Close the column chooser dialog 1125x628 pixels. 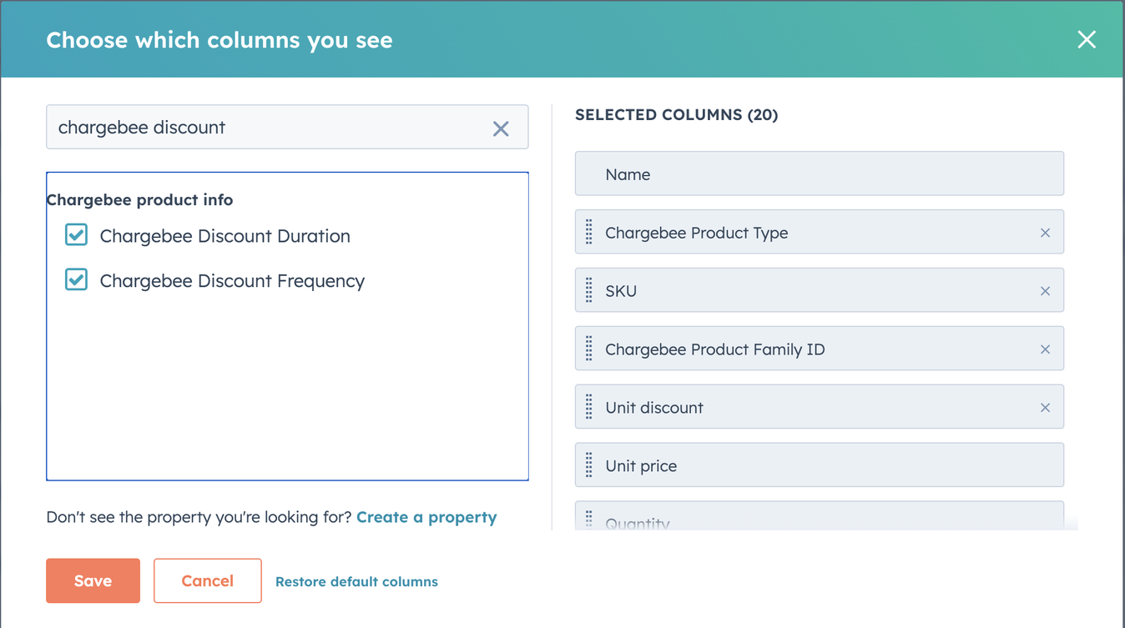tap(1086, 39)
